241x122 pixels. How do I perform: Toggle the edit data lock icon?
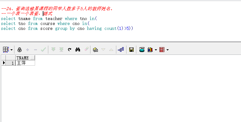point(19,50)
